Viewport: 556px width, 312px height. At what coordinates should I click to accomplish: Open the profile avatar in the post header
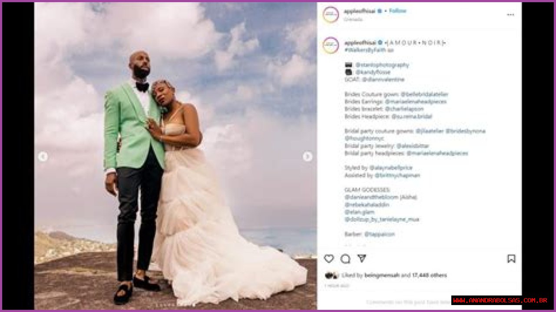point(331,14)
